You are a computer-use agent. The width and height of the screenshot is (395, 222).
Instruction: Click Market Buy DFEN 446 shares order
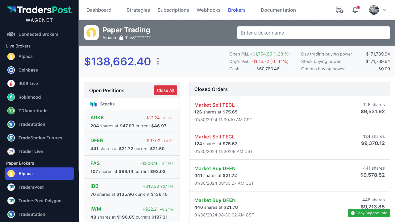point(289,207)
